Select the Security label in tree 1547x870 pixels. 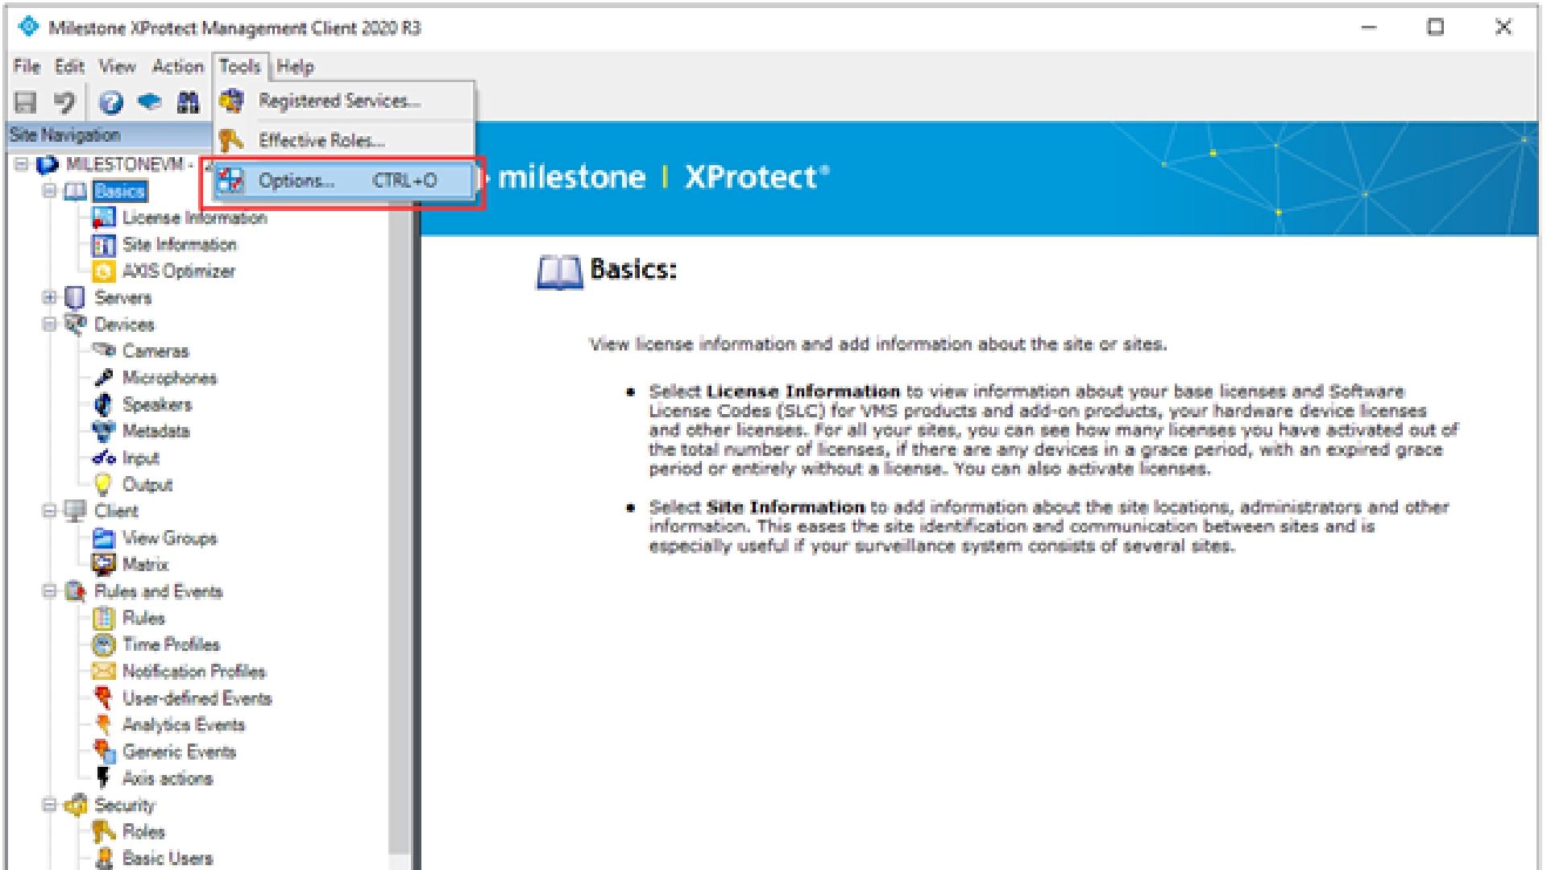point(124,805)
